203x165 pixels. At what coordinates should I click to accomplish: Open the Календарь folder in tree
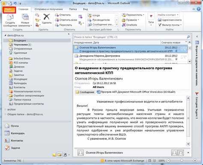18,83
